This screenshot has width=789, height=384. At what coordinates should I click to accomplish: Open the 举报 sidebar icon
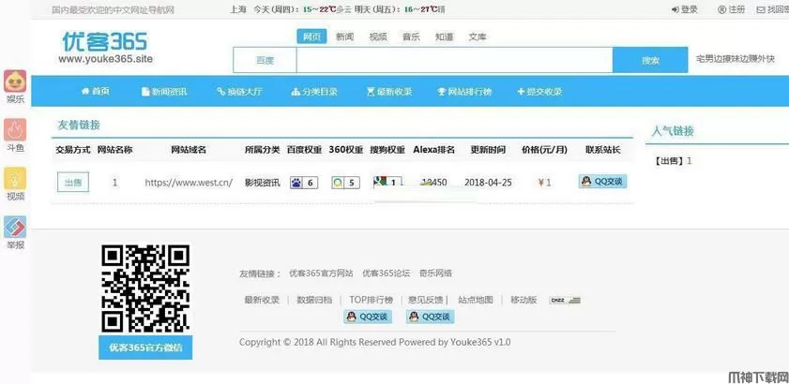[x=15, y=228]
